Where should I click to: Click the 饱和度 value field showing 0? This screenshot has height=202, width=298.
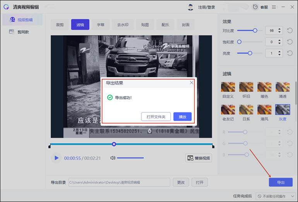click(x=272, y=42)
